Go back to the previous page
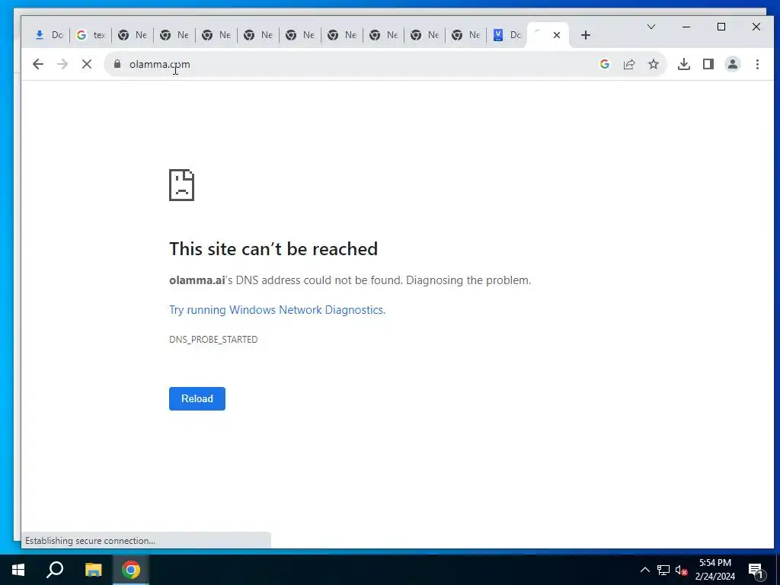This screenshot has width=780, height=585. (x=38, y=64)
